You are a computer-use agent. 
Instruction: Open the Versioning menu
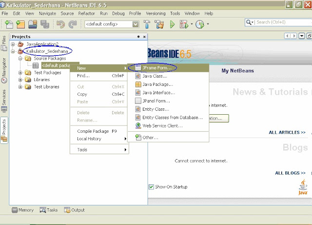(156, 13)
